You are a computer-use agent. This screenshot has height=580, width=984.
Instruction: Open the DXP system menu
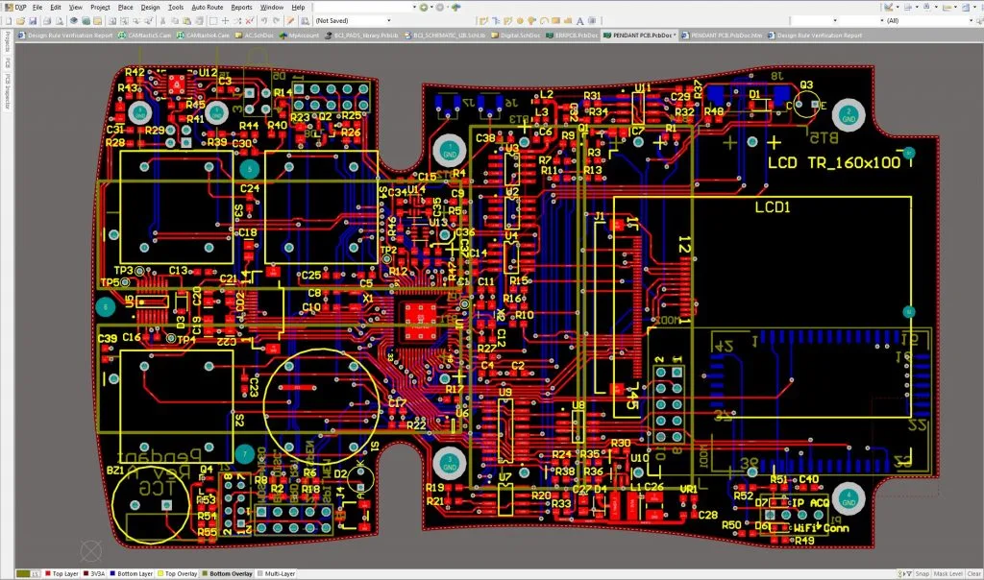point(15,7)
